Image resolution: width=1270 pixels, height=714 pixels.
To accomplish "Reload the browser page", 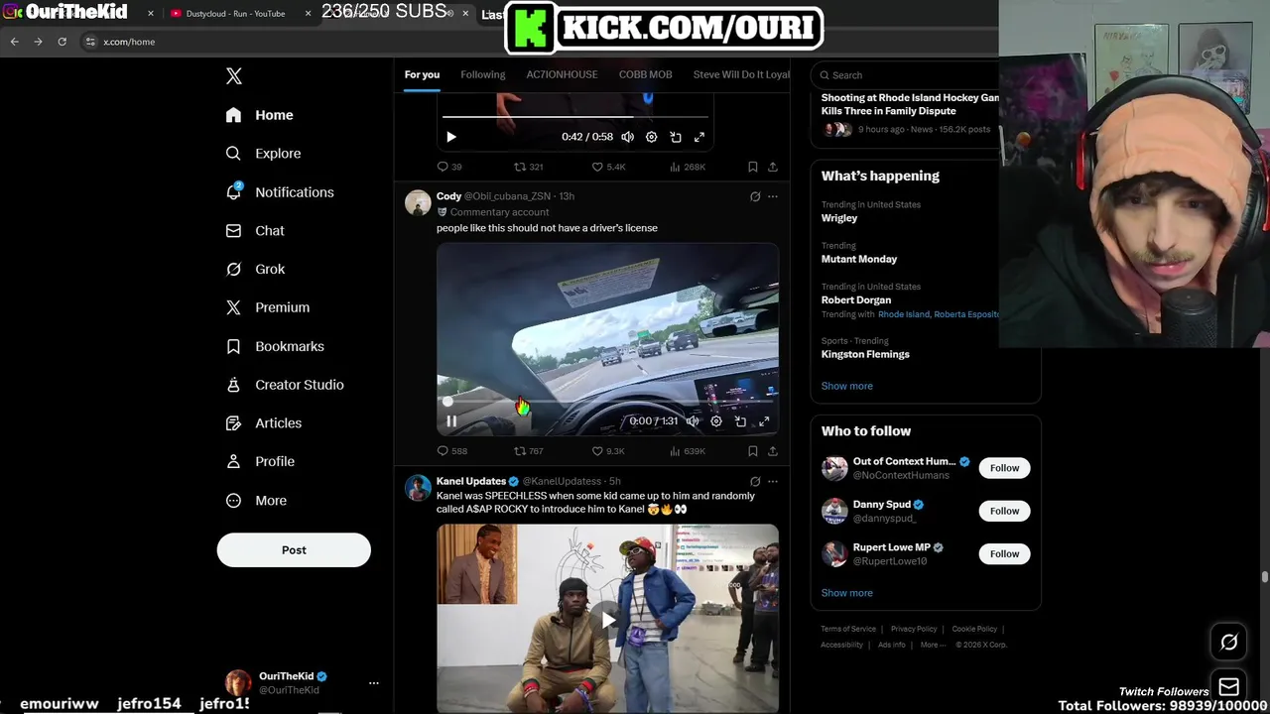I will (62, 42).
